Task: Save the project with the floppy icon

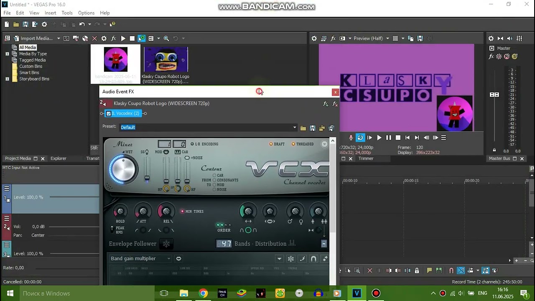Action: coord(25,25)
